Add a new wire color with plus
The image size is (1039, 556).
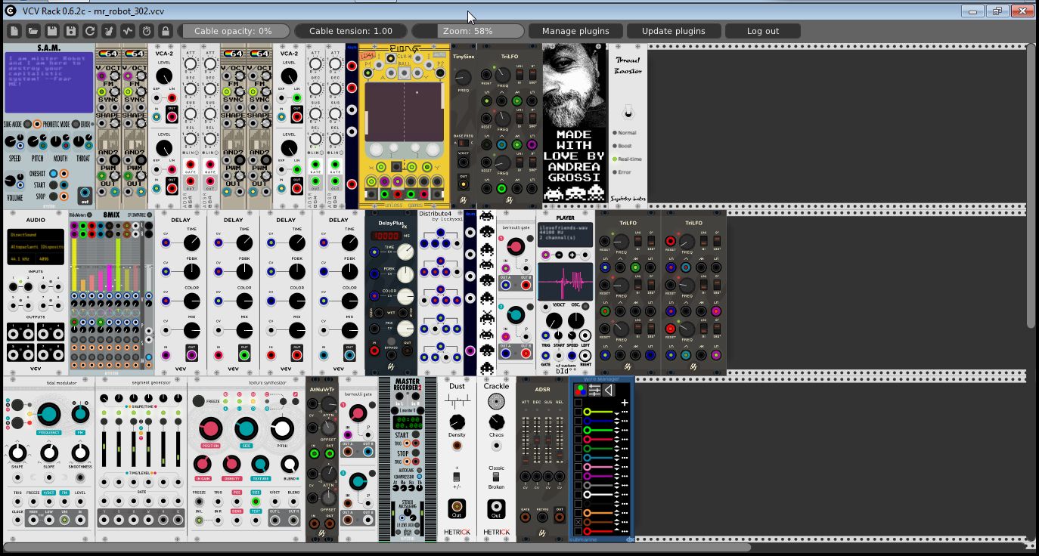point(625,403)
